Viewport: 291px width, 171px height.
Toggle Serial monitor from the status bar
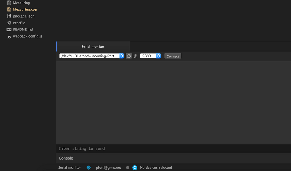pyautogui.click(x=70, y=168)
